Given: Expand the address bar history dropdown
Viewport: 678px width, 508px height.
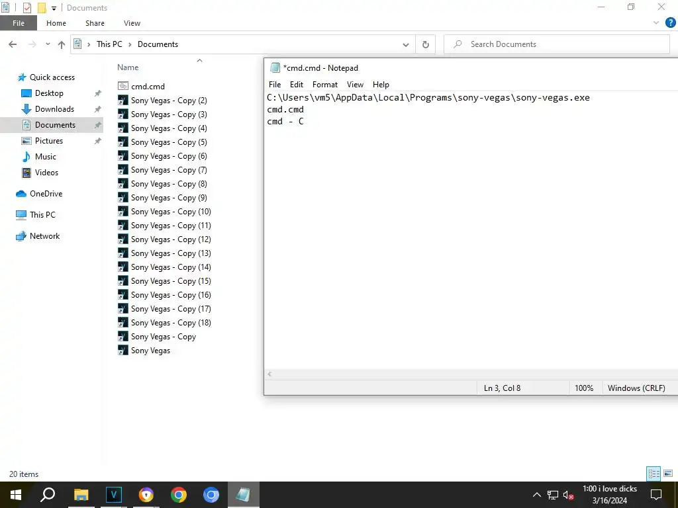Looking at the screenshot, I should pyautogui.click(x=406, y=44).
